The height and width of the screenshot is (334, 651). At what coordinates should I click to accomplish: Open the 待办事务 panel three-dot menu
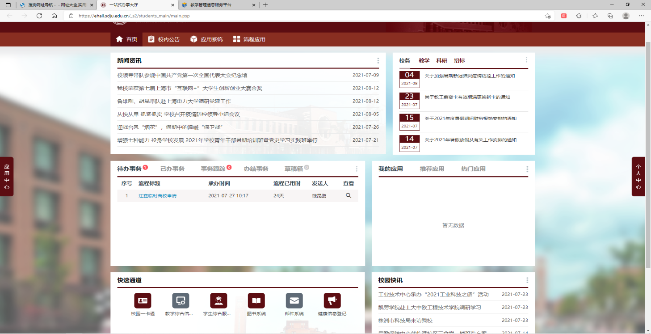coord(357,169)
